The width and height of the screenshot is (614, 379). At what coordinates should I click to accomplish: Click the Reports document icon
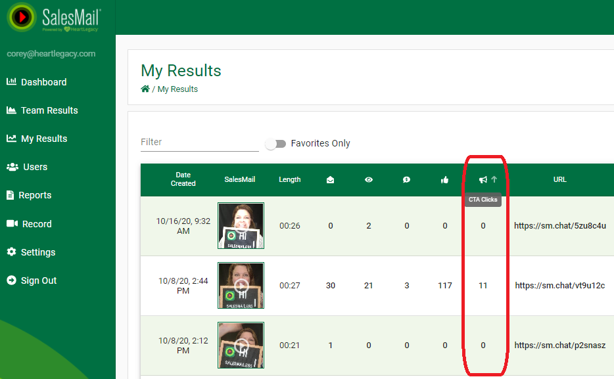[11, 195]
